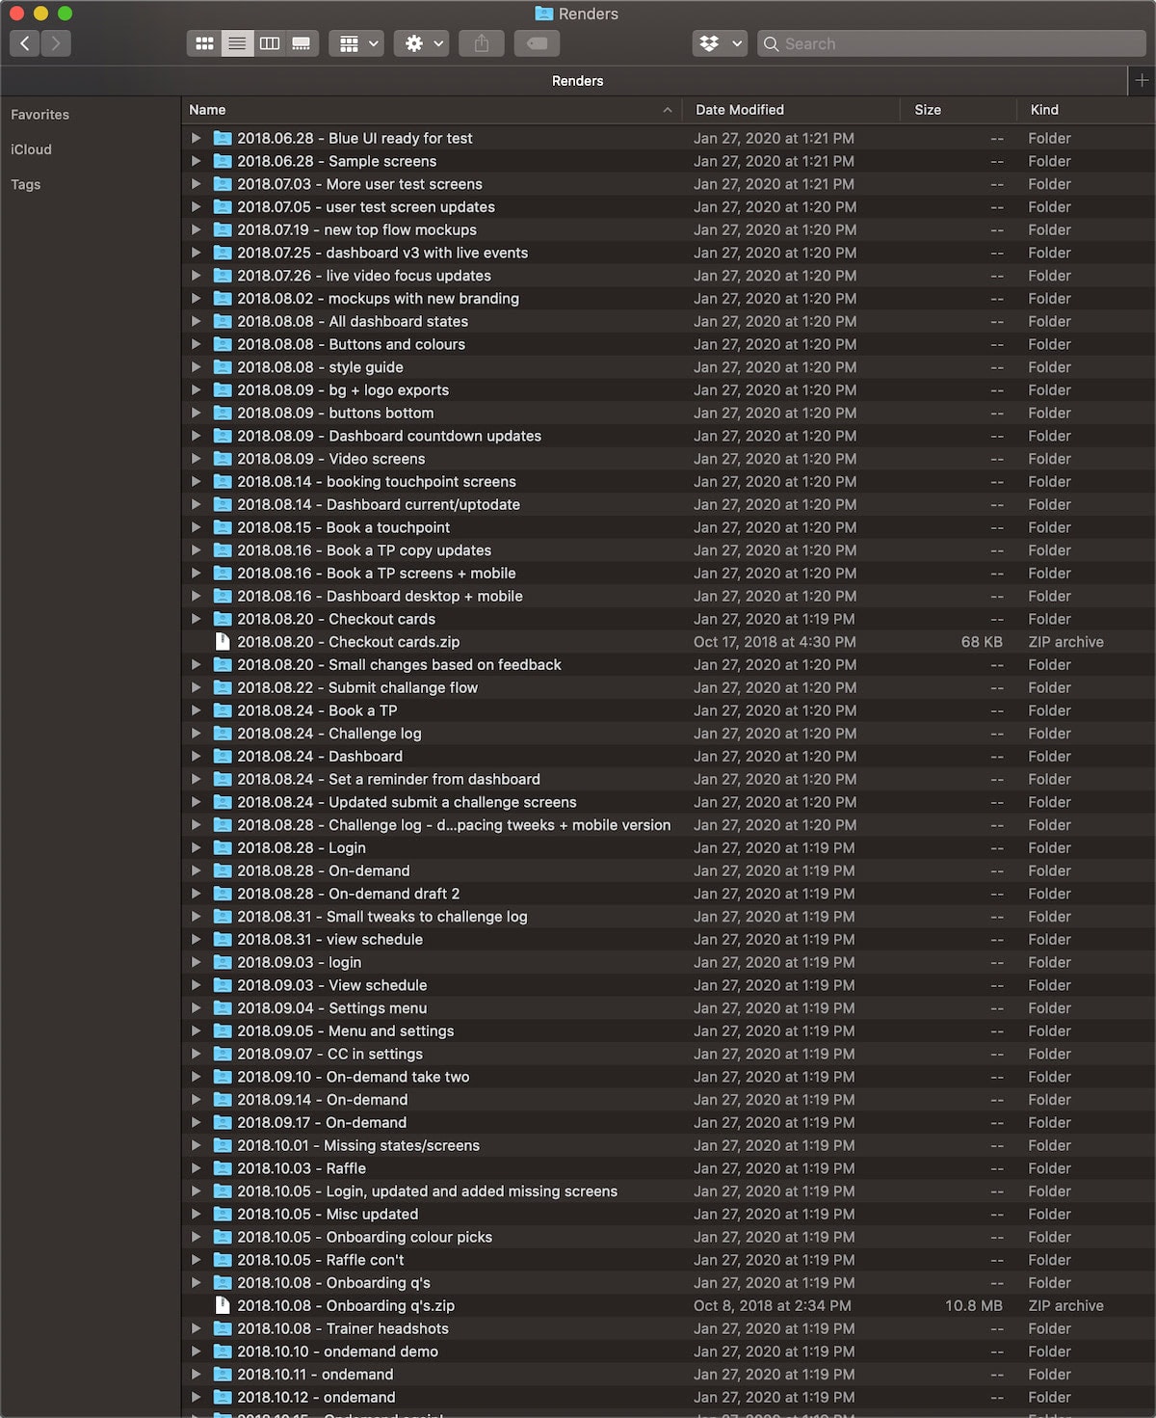Switch to gallery view

(301, 42)
